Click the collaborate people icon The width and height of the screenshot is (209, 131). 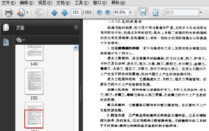coord(21,13)
